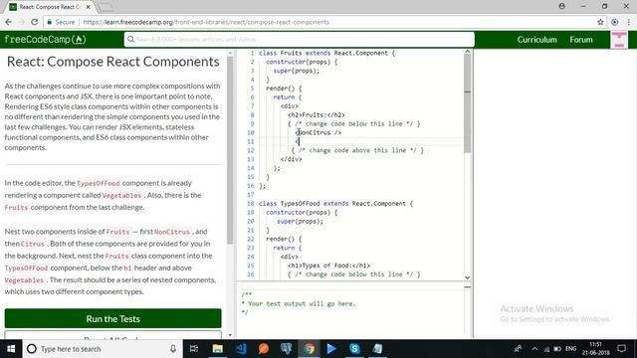Screen dimensions: 637x358
Task: Click the browser back arrow
Action: click(x=9, y=22)
